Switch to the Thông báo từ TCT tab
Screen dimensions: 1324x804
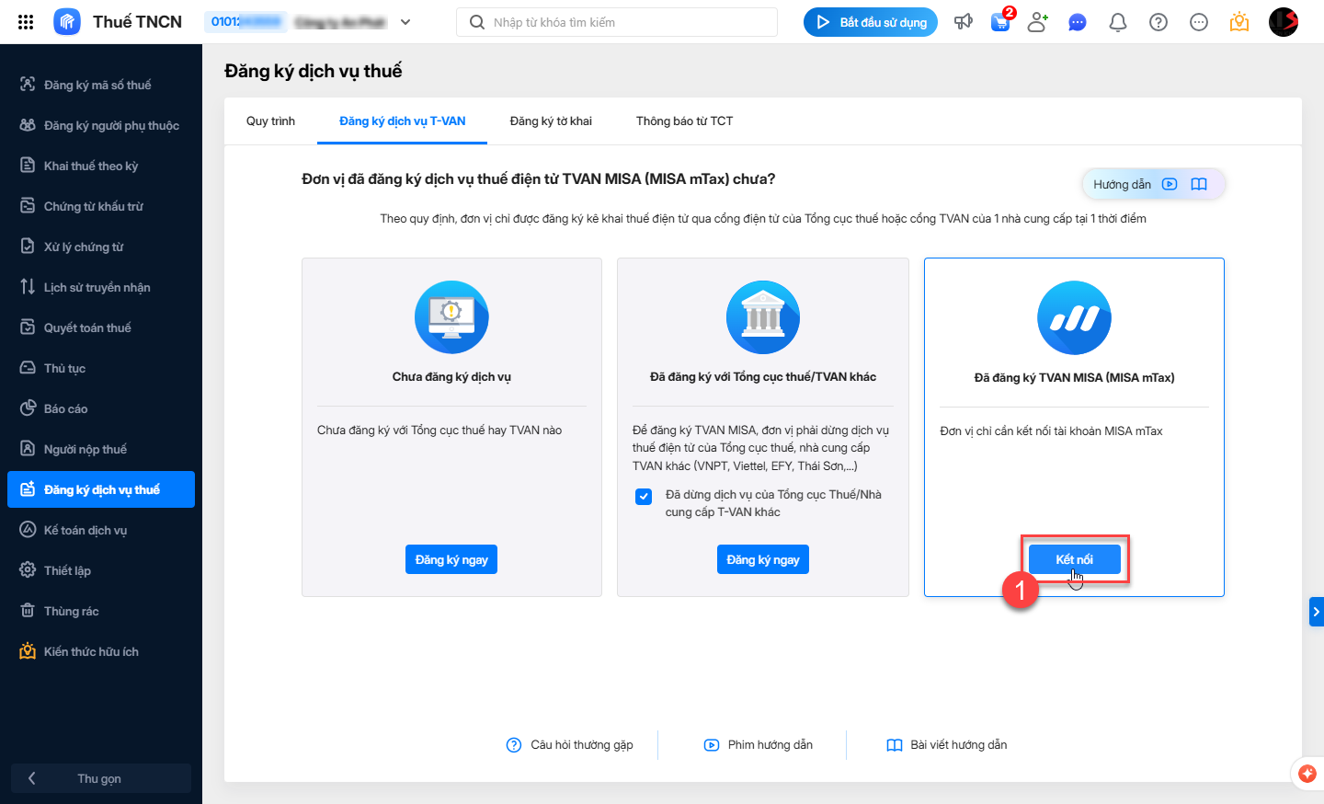point(685,121)
